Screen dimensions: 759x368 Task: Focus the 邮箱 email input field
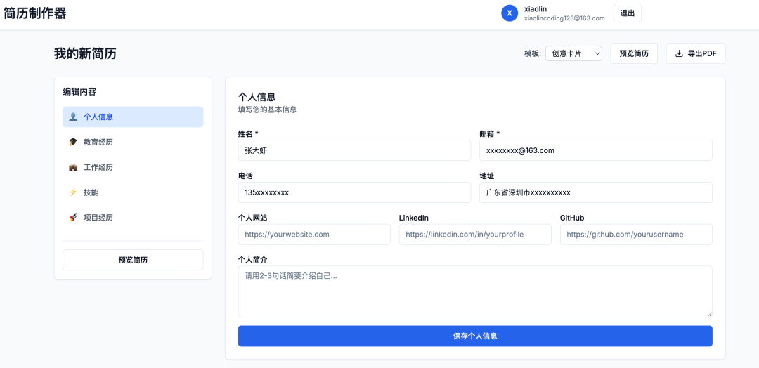tap(596, 150)
